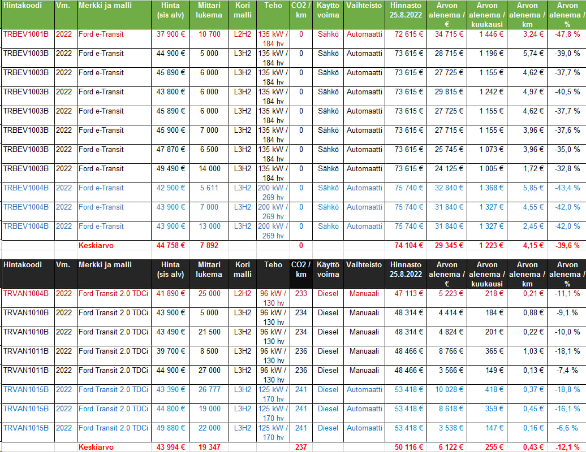Screen dimensions: 586x452
Task: Click the mileage value 21 500
Action: point(209,336)
